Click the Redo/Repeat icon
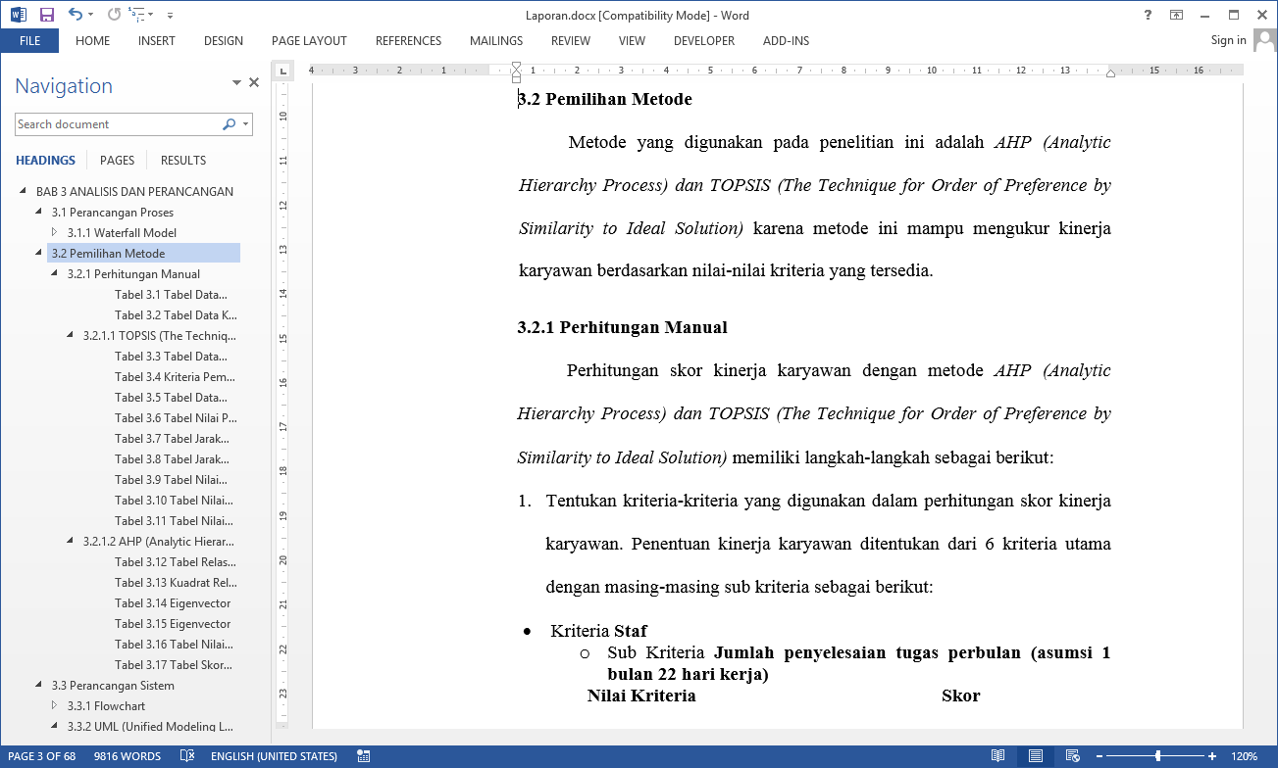 point(114,14)
